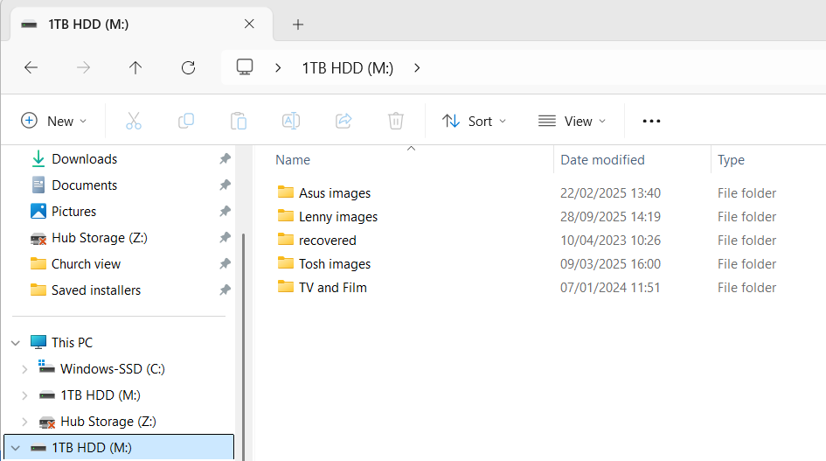Sort by Type column header

pyautogui.click(x=731, y=160)
